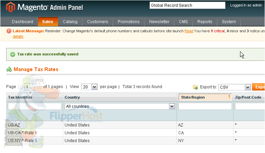Click the page number input field

pos(30,87)
